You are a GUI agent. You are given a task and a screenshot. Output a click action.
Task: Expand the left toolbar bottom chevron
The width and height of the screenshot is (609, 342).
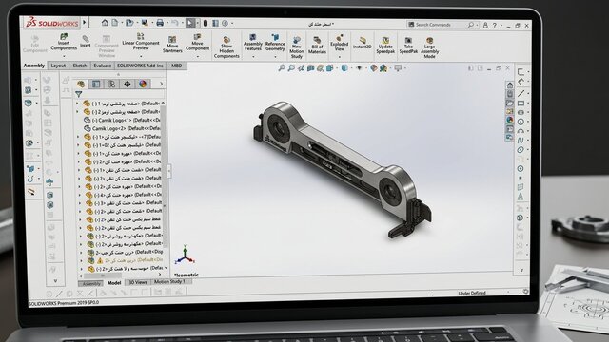click(55, 280)
